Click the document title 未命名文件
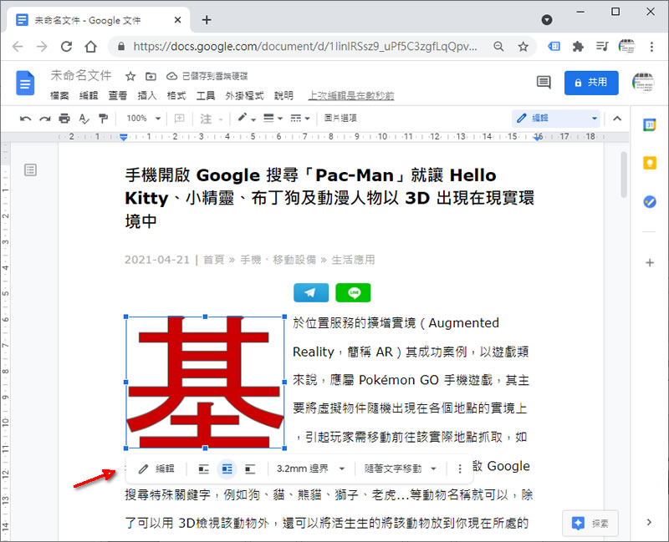The width and height of the screenshot is (669, 542). pyautogui.click(x=81, y=75)
